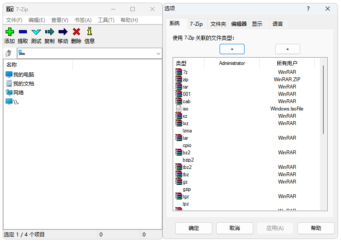Click the 帮助 button in options dialog
Viewport: 341px width, 242px height.
[316, 228]
